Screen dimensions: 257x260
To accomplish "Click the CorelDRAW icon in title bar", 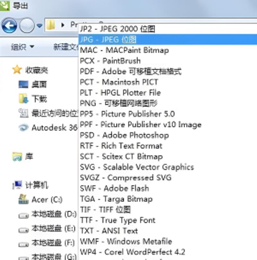I will [4, 5].
